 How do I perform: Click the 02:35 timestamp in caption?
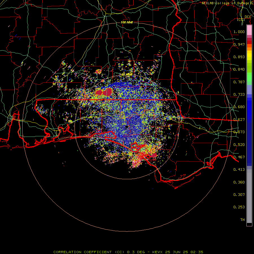[x=197, y=252]
